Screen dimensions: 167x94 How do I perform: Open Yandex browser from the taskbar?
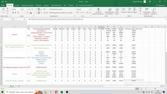[51, 92]
